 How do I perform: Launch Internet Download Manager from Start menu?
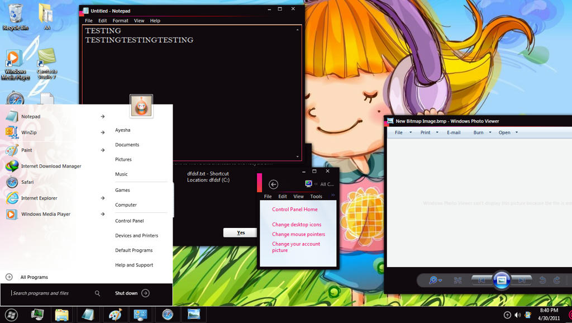[51, 166]
